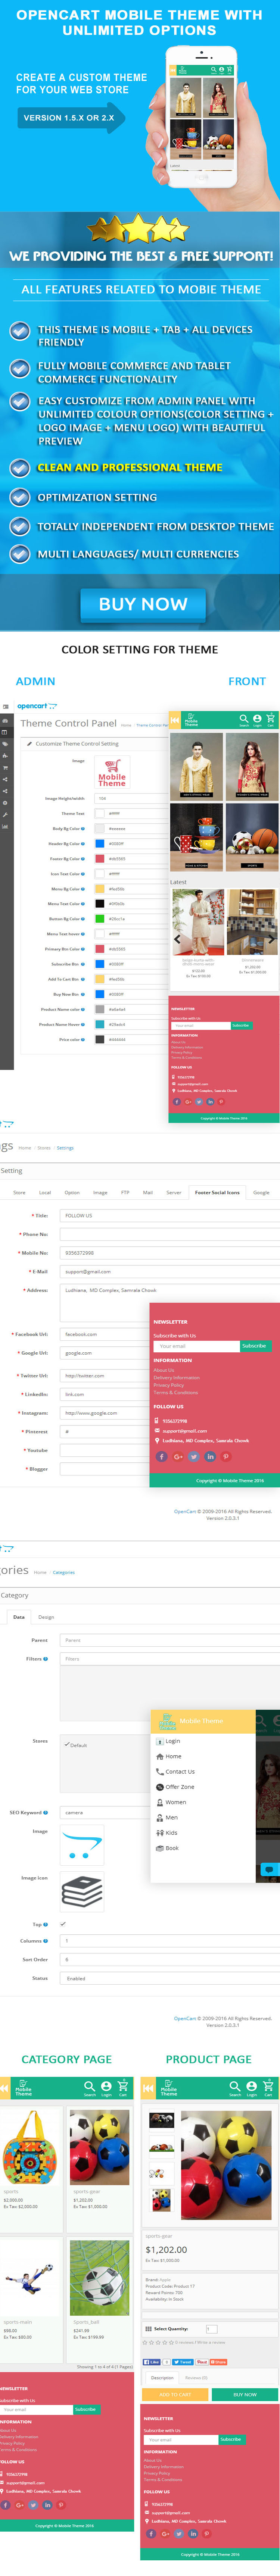Click the Facebook Url input field
The image size is (280, 2576).
[x=105, y=1334]
